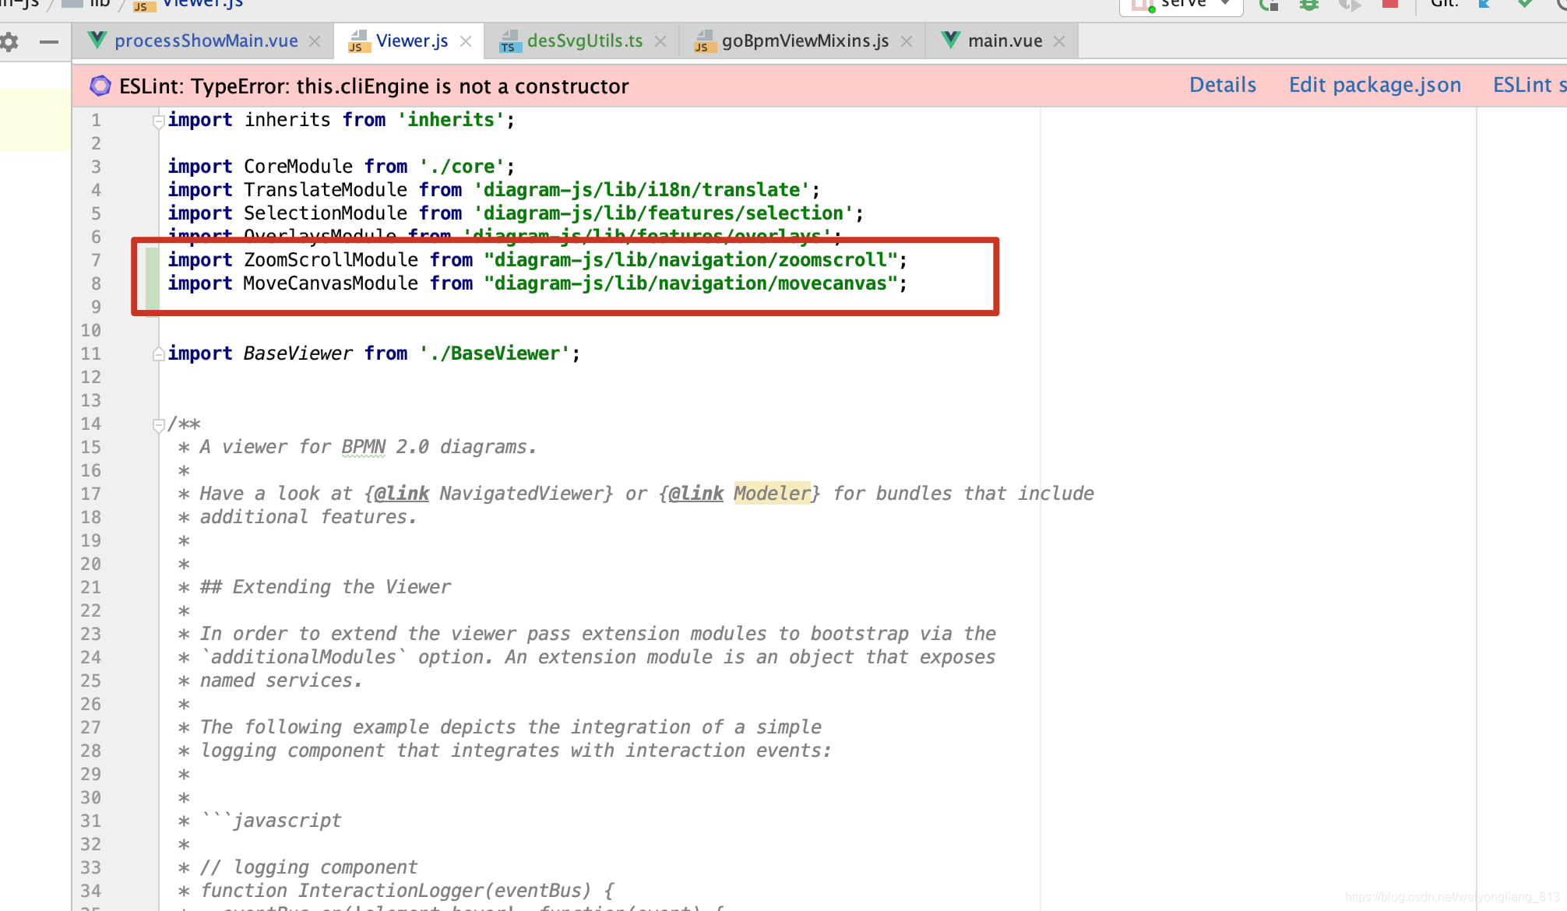
Task: Update project with the blue Git arrow
Action: point(1484,4)
